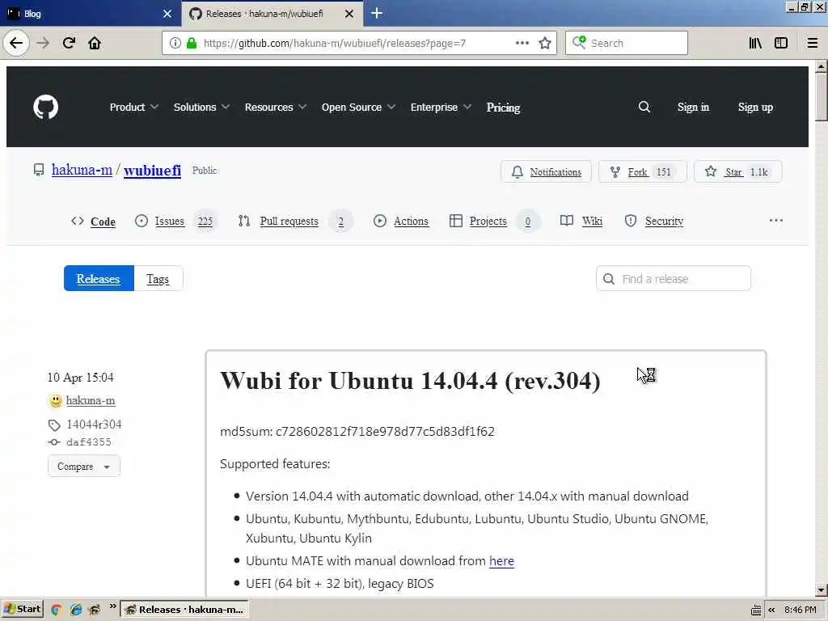The height and width of the screenshot is (621, 828).
Task: Switch to the Blog browser tab
Action: click(x=90, y=14)
